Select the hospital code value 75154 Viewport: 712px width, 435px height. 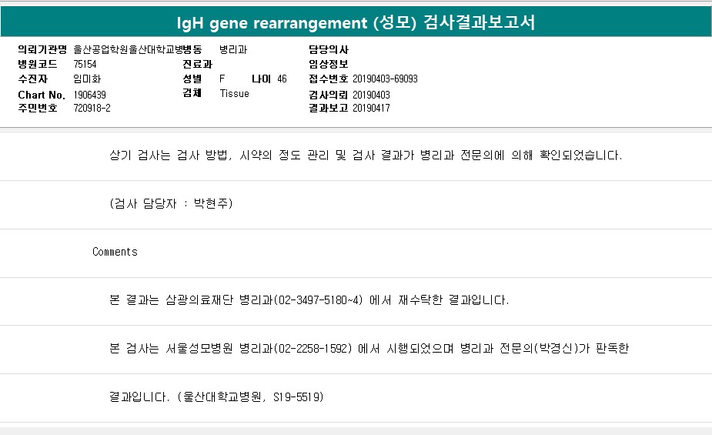pyautogui.click(x=85, y=65)
